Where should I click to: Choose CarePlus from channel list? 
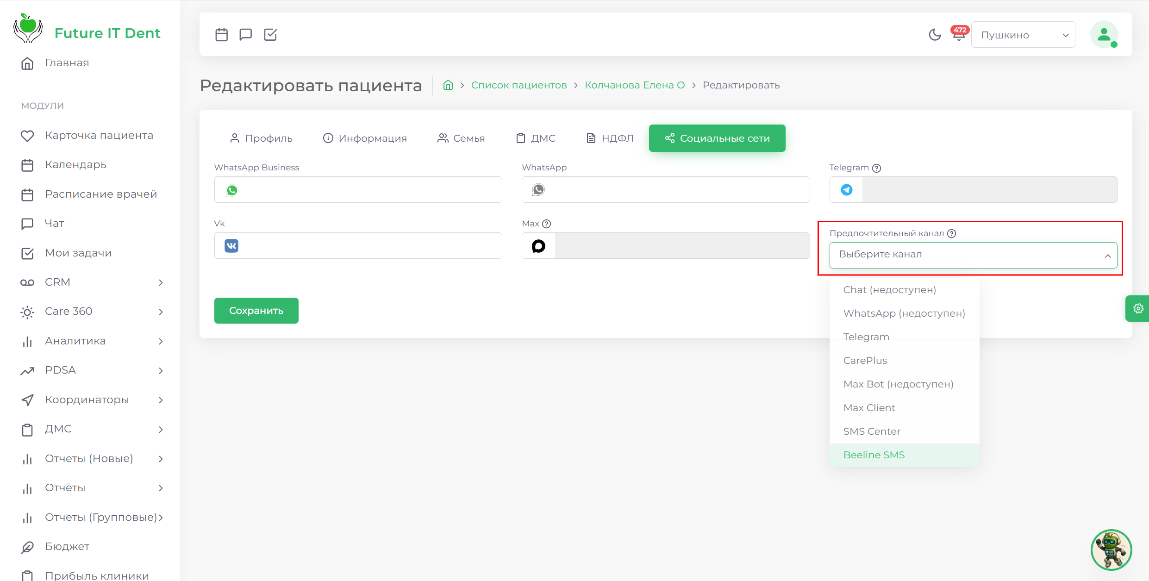904,361
